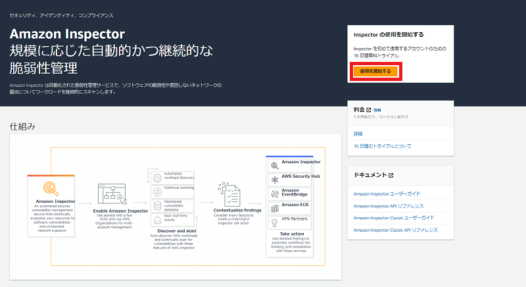Viewport: 526px width, 287px height.
Task: Click the orange Amazon Inspector magnifier icon
Action: (x=51, y=189)
